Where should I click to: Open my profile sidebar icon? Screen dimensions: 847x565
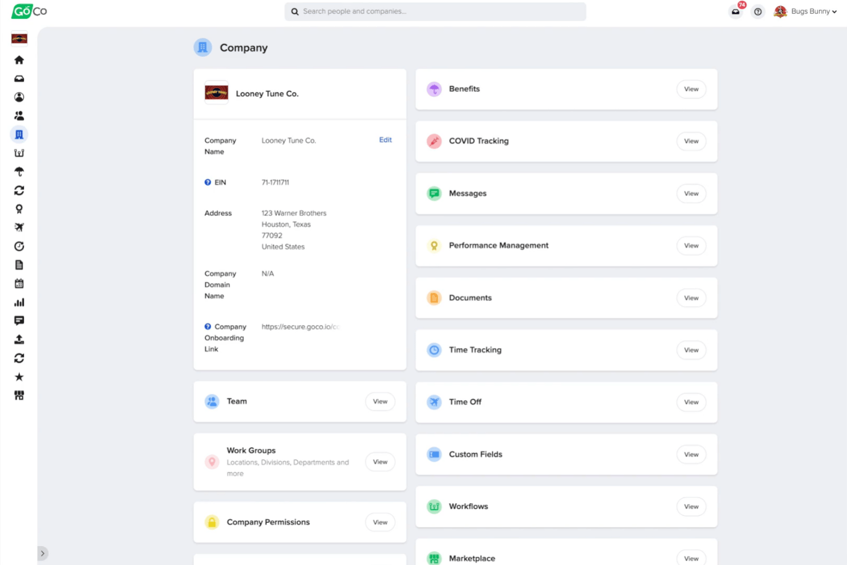pos(19,97)
